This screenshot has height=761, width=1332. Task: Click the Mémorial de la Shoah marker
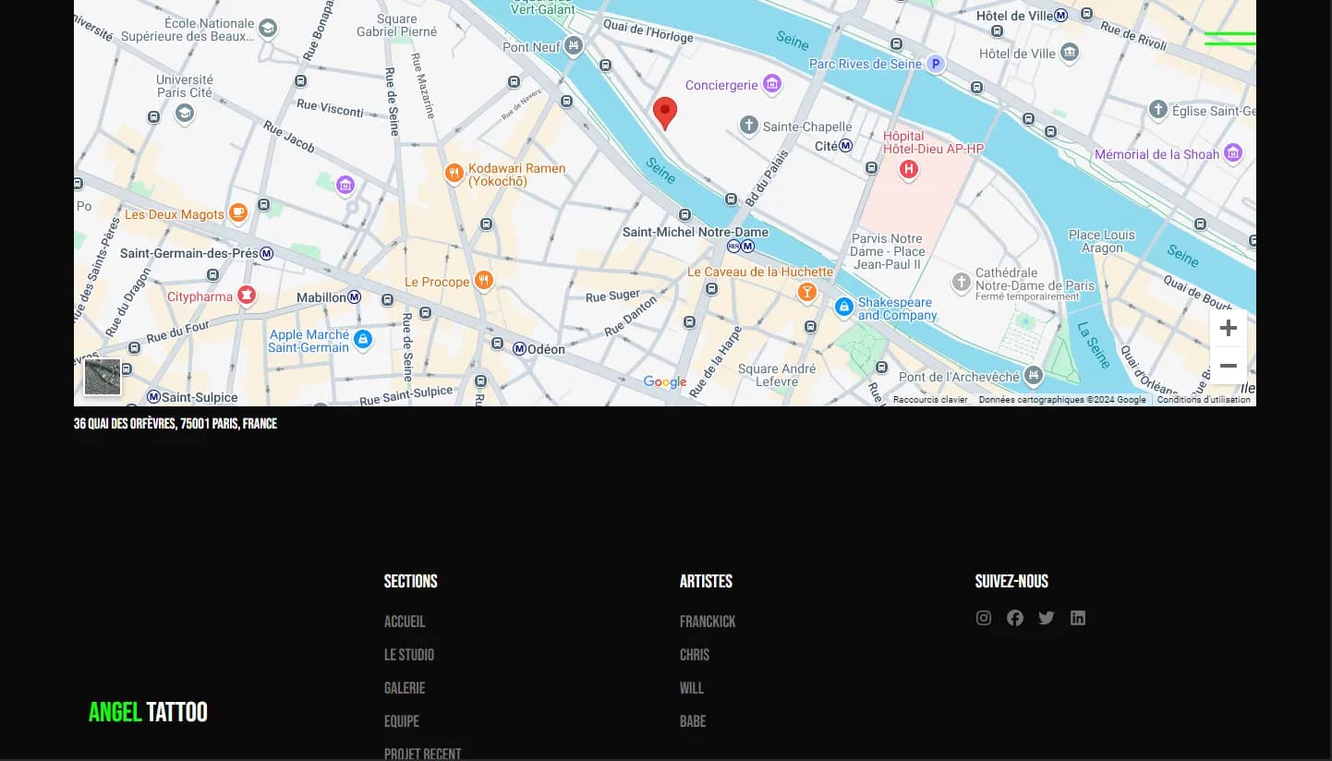1233,154
